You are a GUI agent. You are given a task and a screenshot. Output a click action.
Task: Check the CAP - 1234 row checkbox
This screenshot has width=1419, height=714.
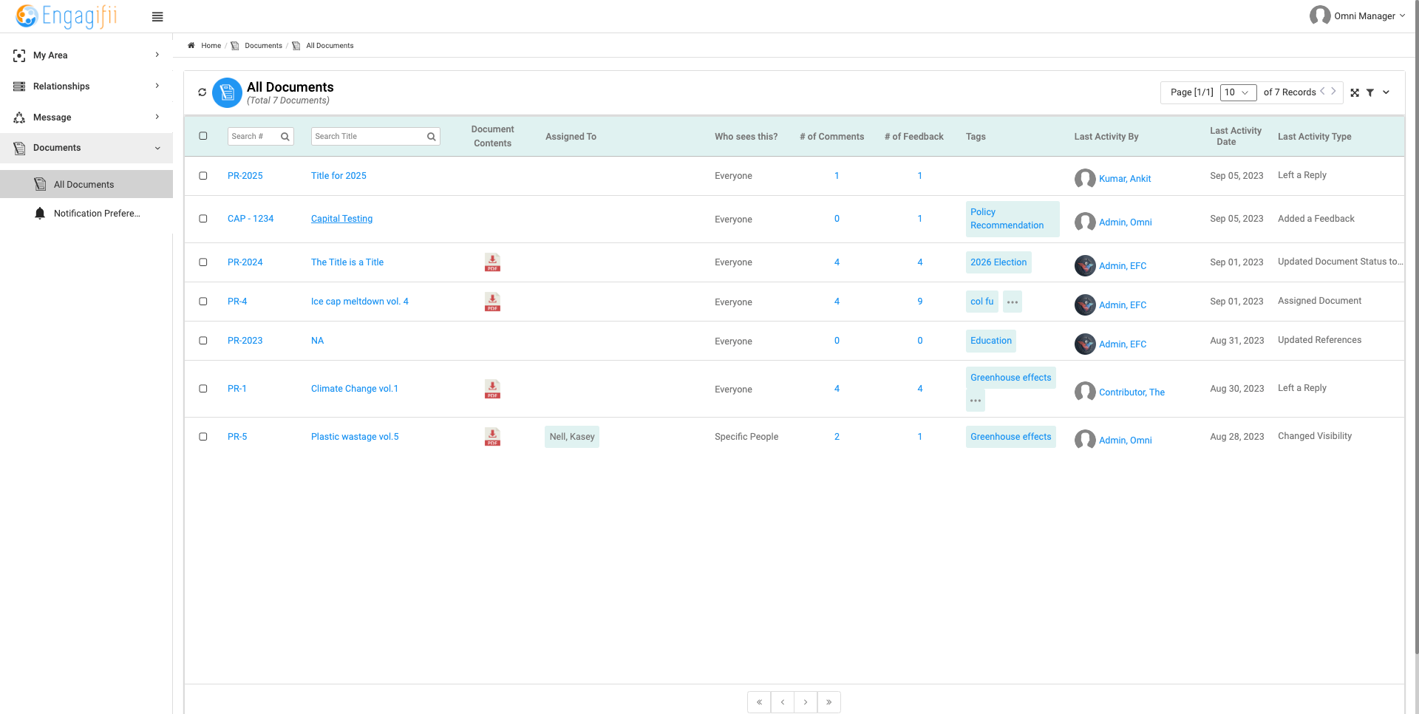point(203,219)
